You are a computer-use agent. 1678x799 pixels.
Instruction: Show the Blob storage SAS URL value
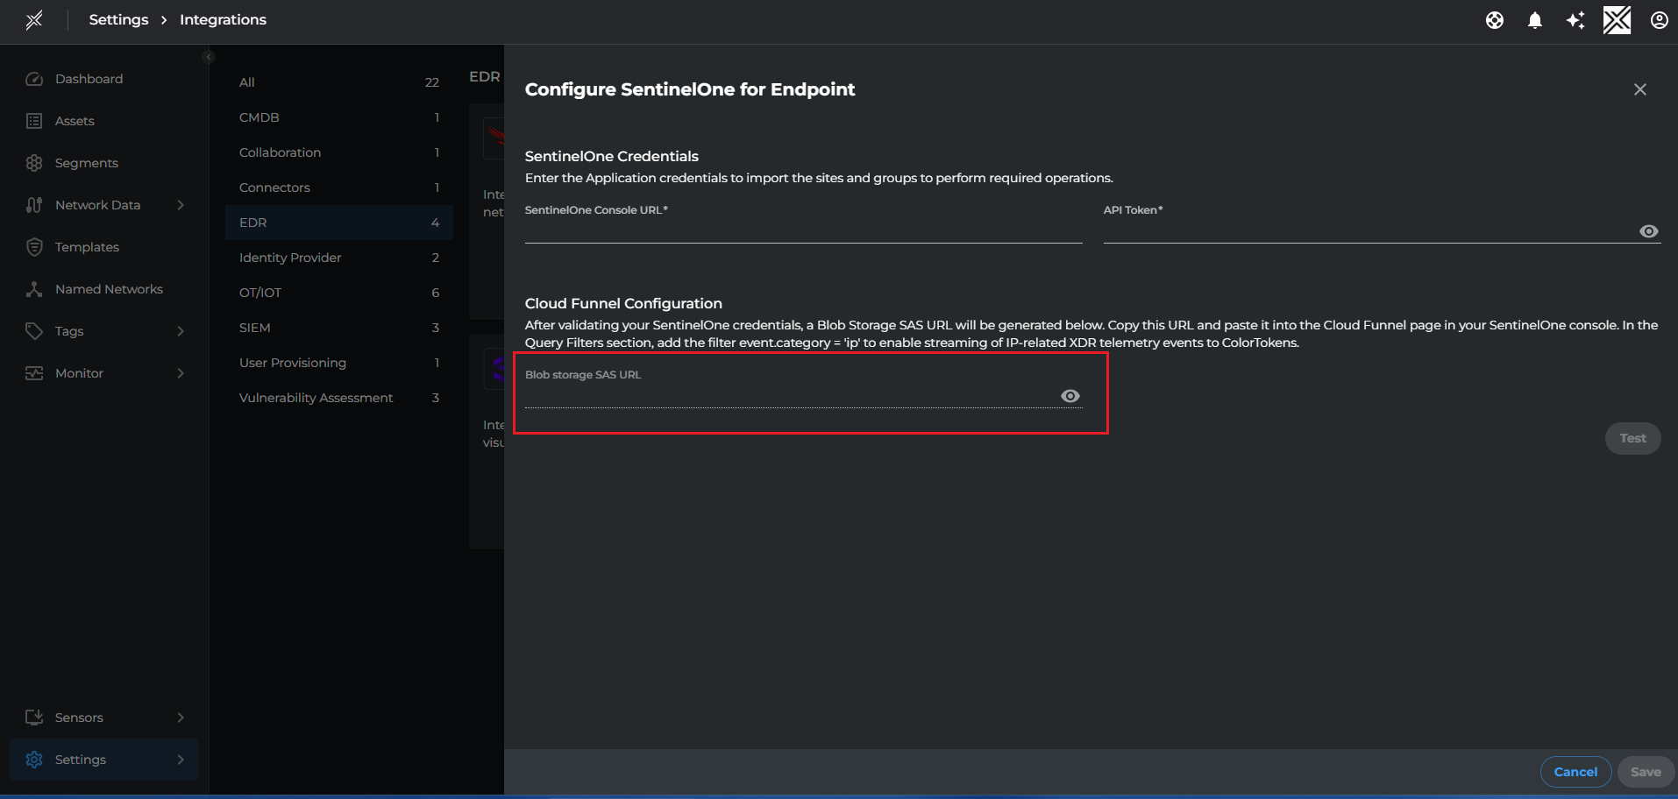point(1070,395)
